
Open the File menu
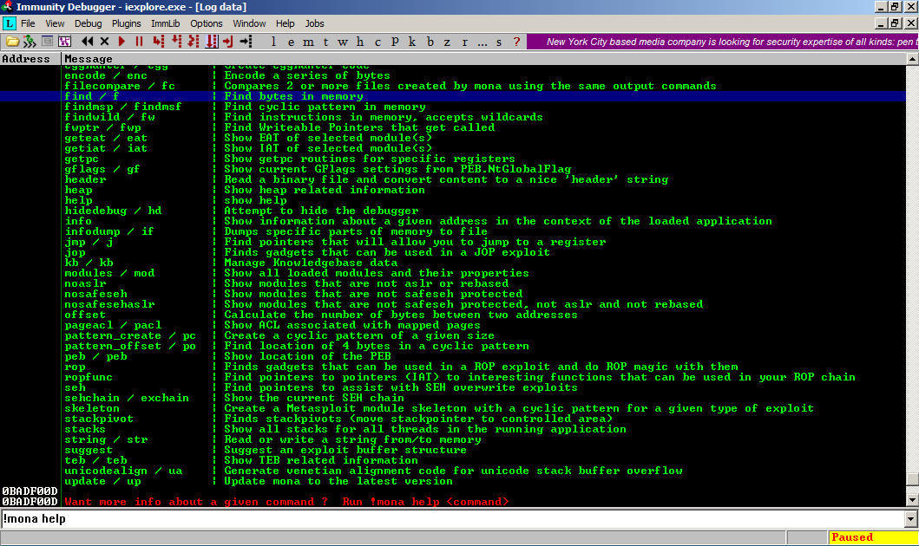tap(28, 23)
